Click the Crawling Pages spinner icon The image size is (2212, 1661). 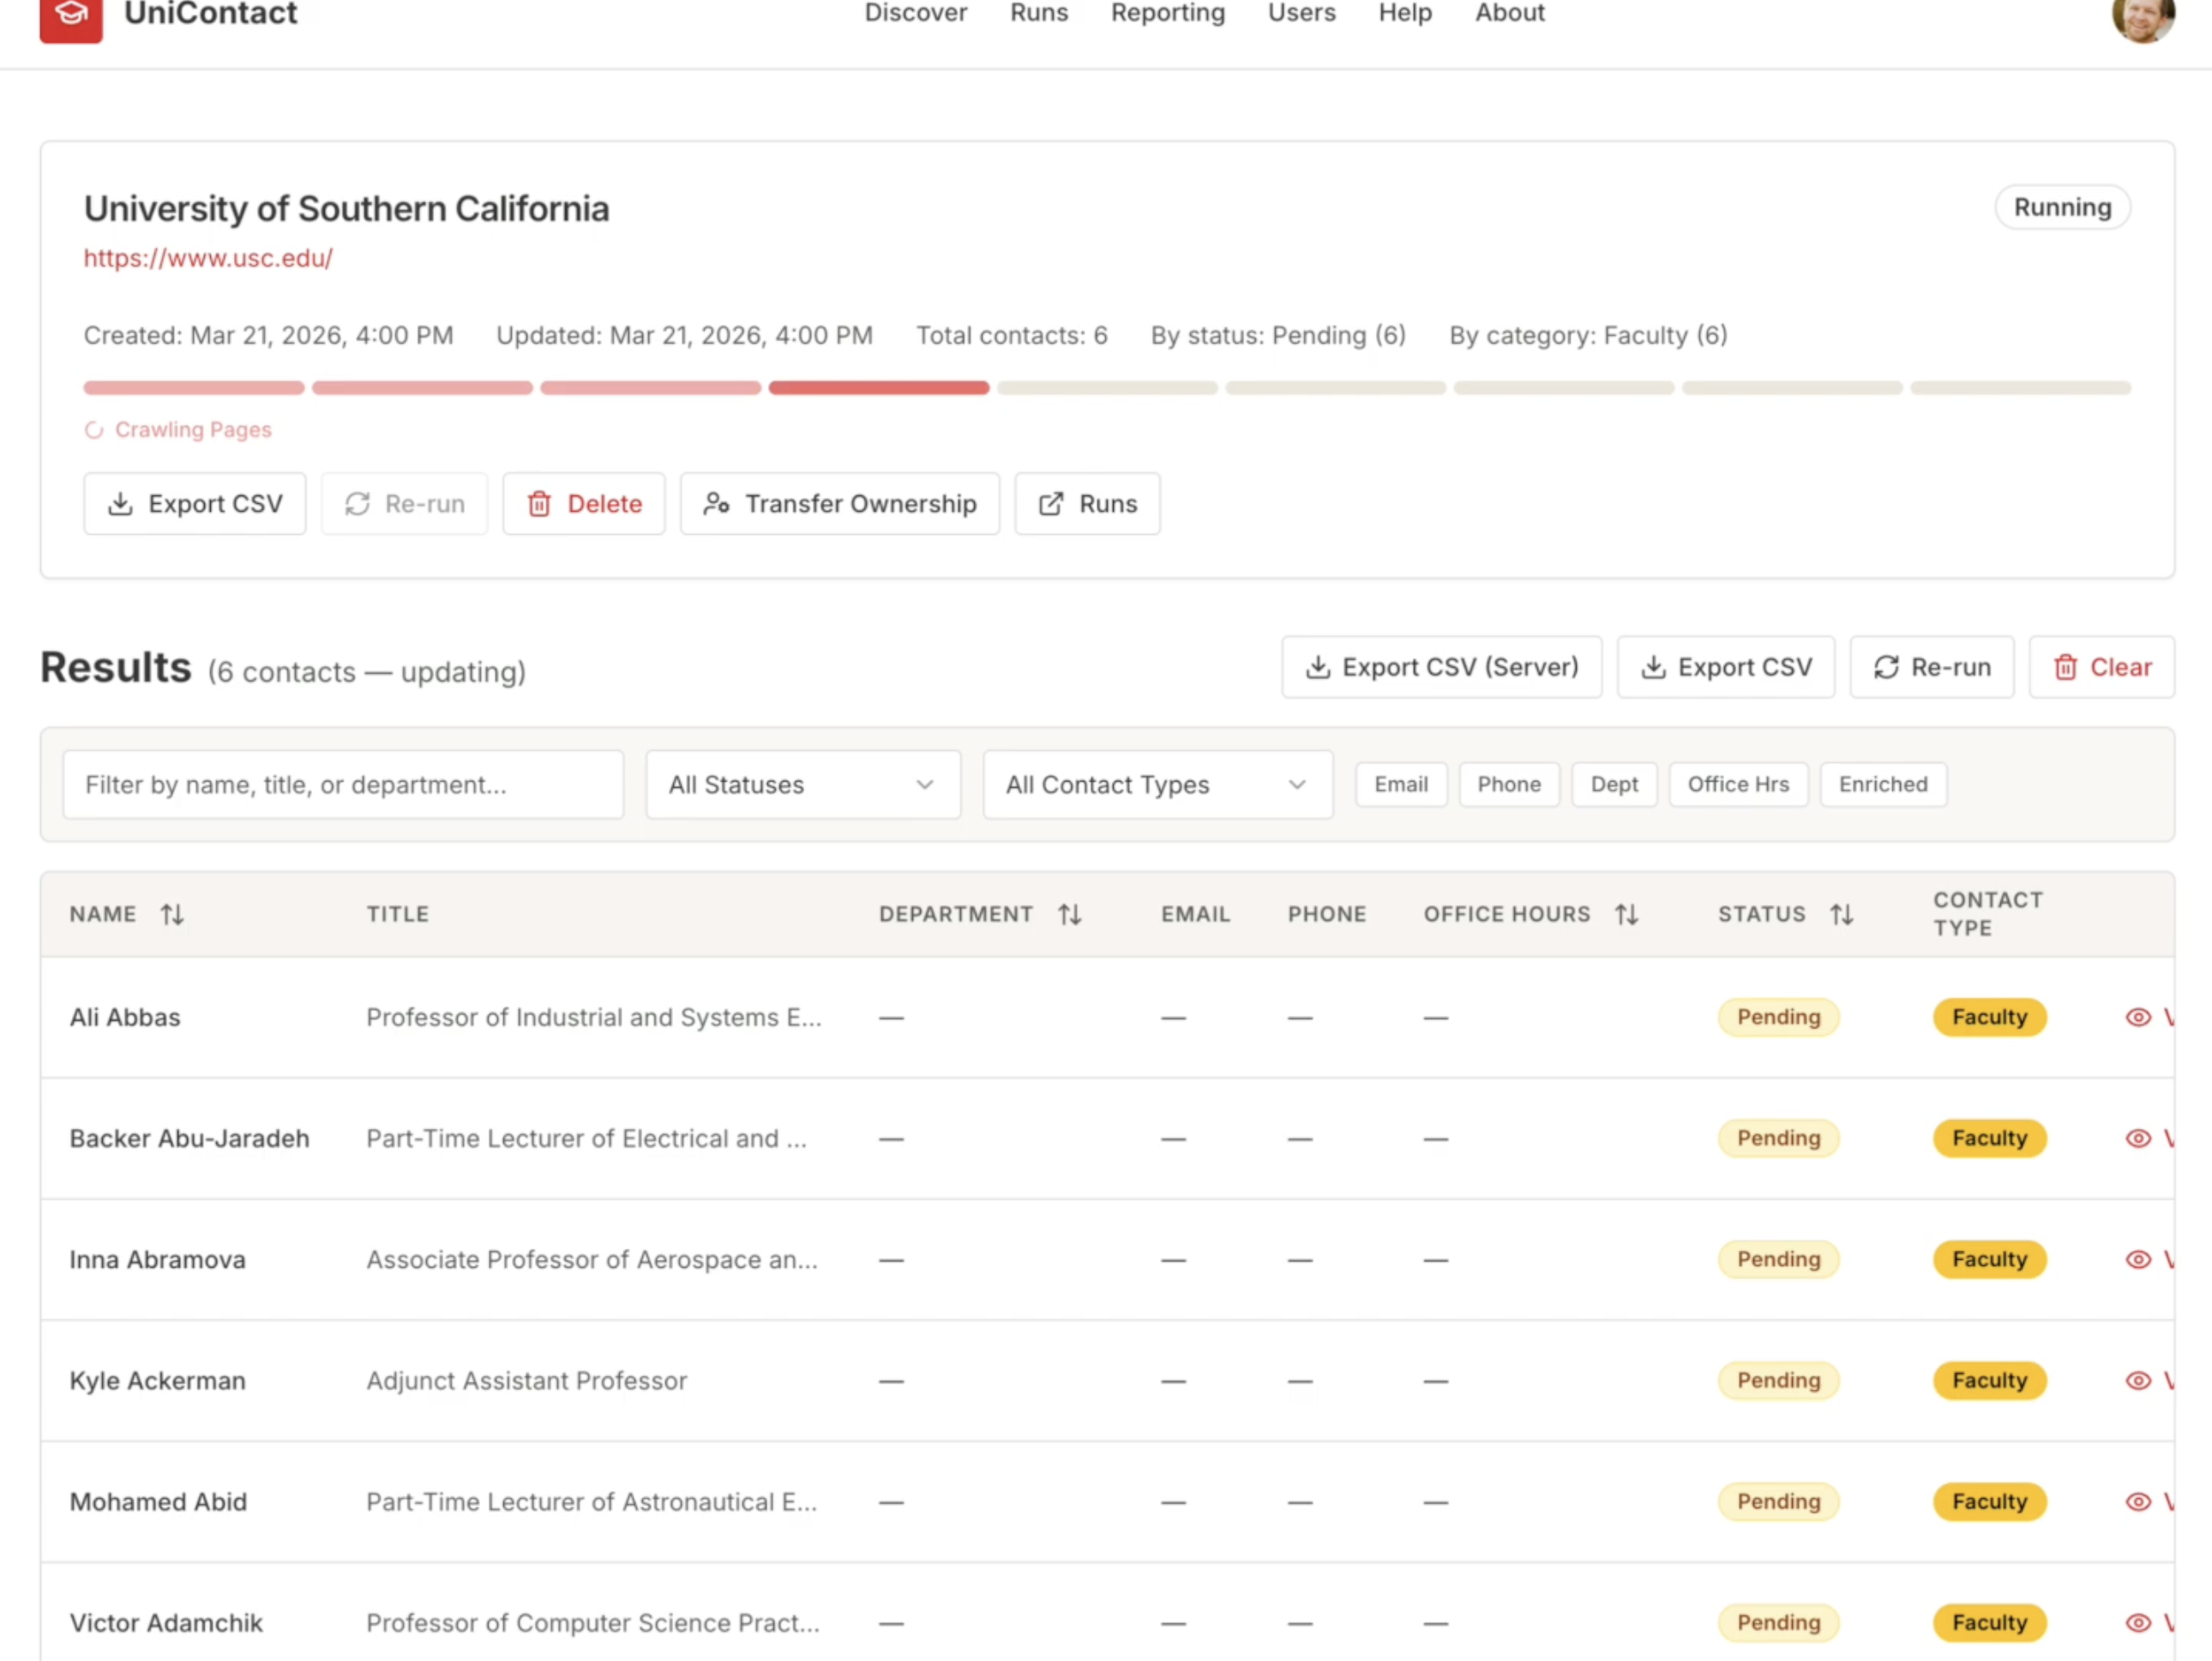point(94,429)
